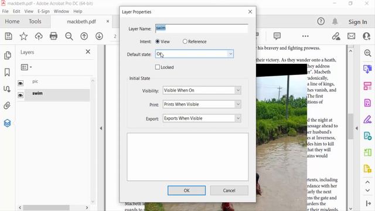This screenshot has height=211, width=375.
Task: Click the share link icon
Action: [x=336, y=36]
